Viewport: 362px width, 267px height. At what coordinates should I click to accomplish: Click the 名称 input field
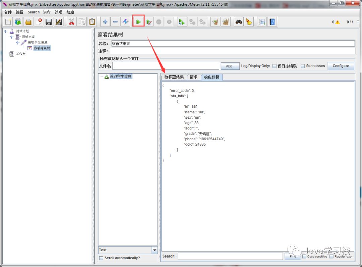pos(233,43)
